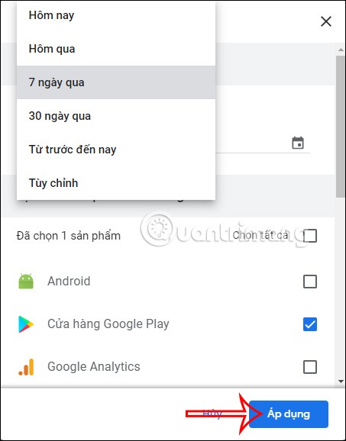Screen dimensions: 346x441
Task: Choose Từ trước đến nay option
Action: click(x=116, y=150)
